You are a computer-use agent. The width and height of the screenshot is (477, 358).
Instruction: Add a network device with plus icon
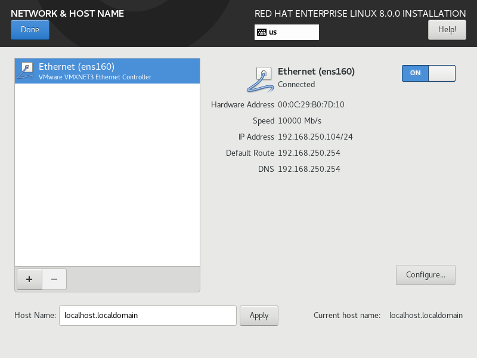coord(29,279)
